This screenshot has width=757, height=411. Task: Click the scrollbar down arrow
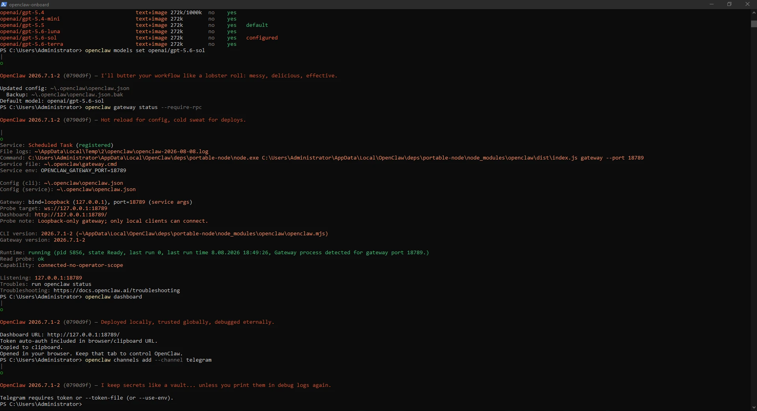coord(754,407)
